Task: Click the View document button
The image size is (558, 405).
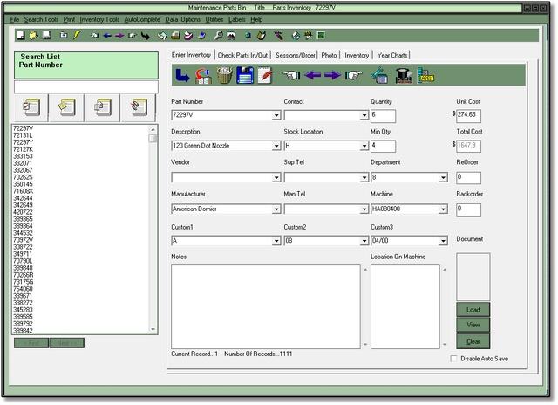Action: point(473,325)
